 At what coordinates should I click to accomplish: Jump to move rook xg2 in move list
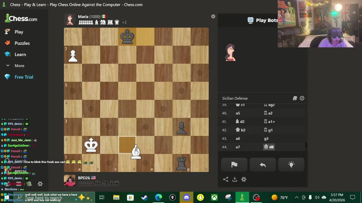(269, 105)
